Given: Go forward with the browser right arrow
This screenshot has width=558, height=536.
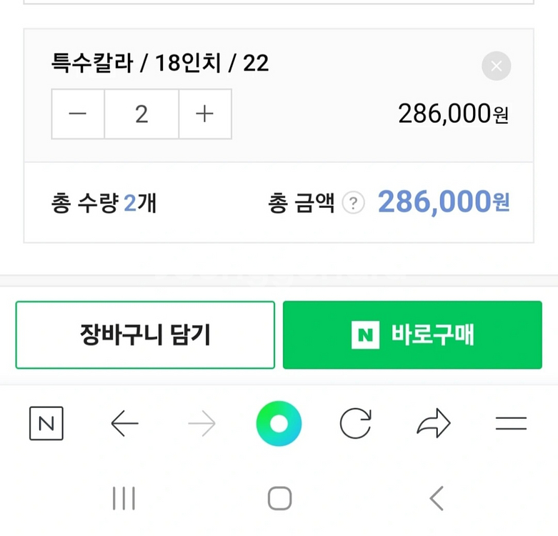Looking at the screenshot, I should pos(201,423).
